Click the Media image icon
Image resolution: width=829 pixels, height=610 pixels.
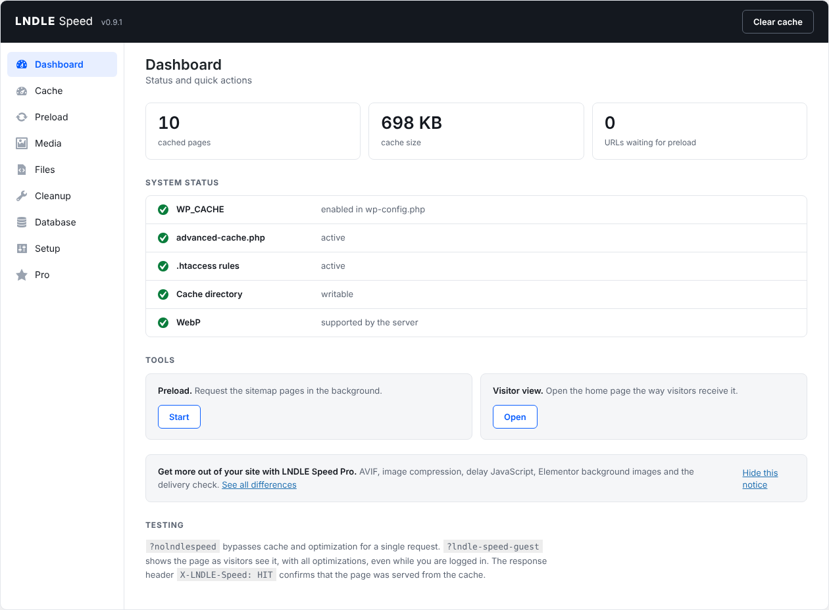22,143
